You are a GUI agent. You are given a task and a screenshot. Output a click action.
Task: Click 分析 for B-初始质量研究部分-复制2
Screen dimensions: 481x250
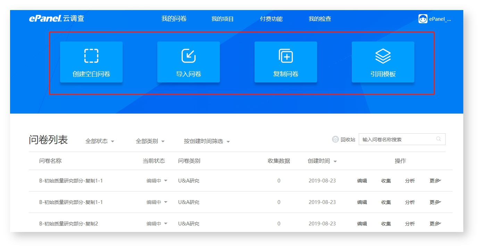(410, 224)
